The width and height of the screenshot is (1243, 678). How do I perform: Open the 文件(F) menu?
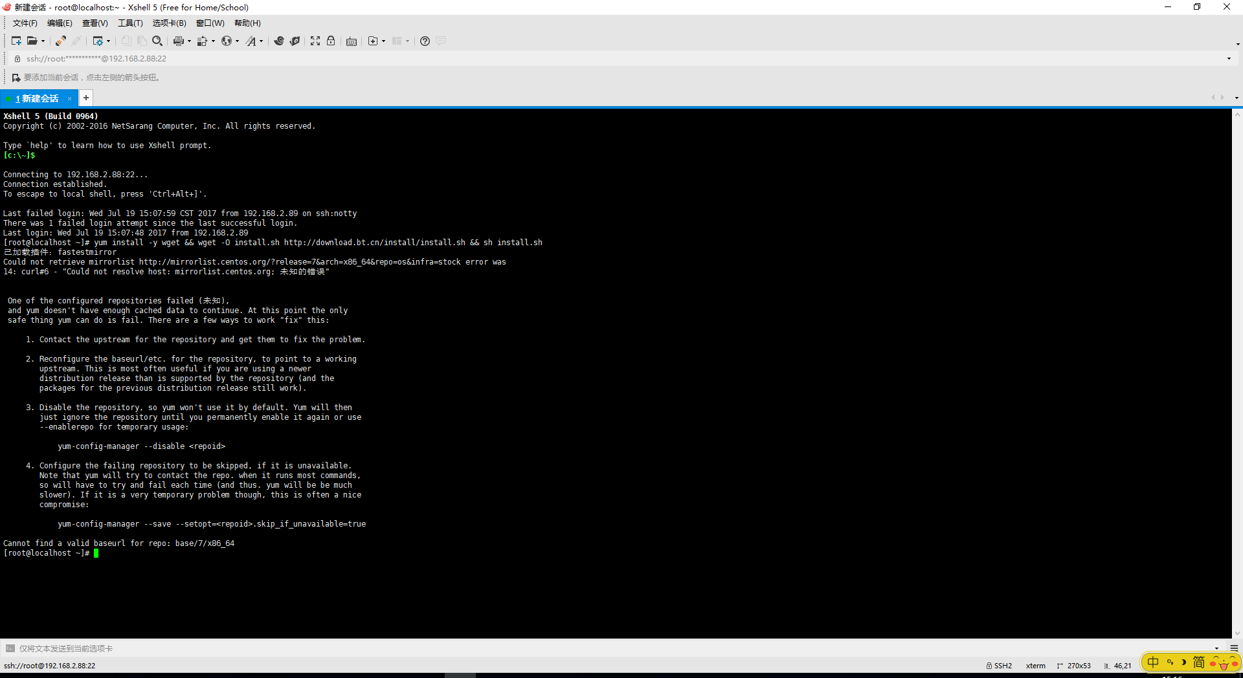[x=25, y=23]
